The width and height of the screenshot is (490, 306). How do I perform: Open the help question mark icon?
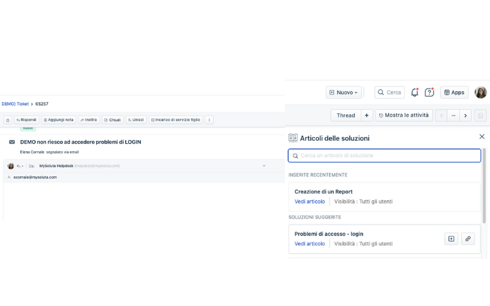(x=429, y=92)
